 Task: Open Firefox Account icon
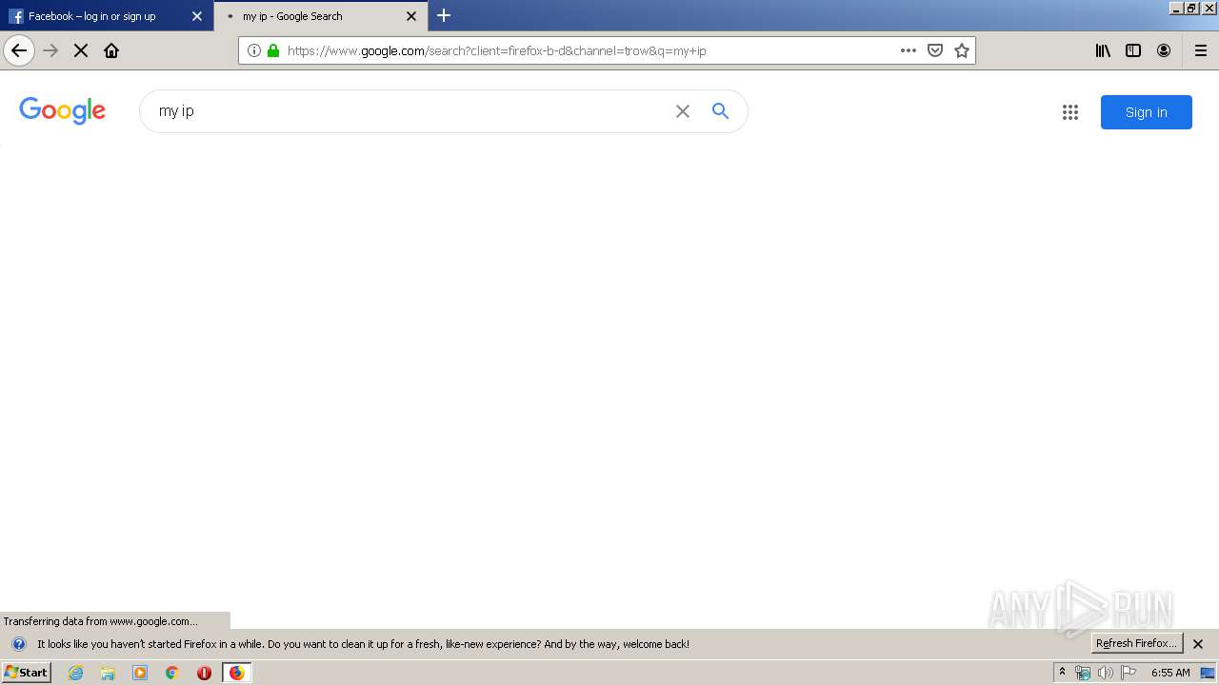click(1164, 50)
